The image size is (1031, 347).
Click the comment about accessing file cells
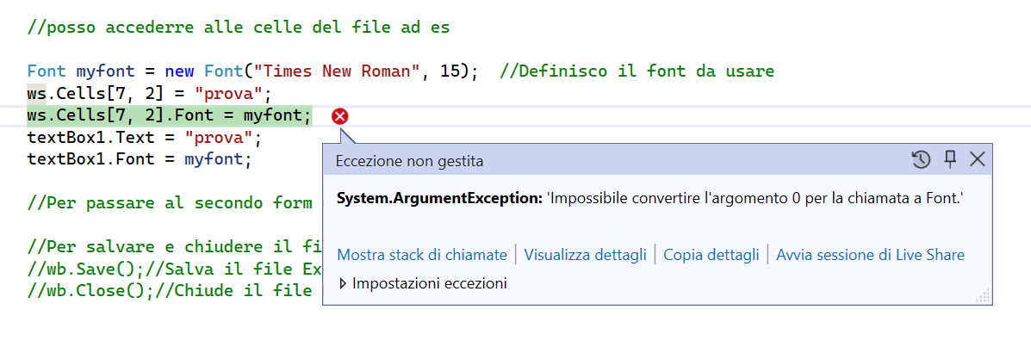(x=238, y=27)
